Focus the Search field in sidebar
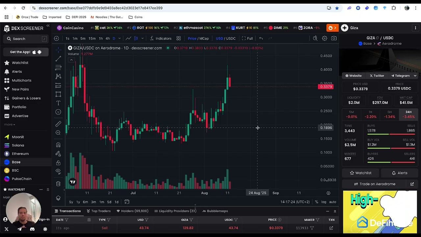This screenshot has width=421, height=237. [x=26, y=39]
